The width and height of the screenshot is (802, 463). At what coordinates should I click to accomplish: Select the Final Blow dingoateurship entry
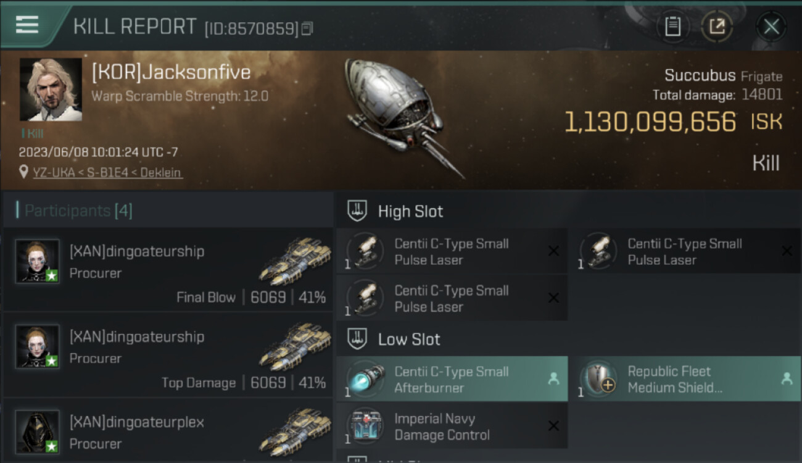pyautogui.click(x=168, y=270)
